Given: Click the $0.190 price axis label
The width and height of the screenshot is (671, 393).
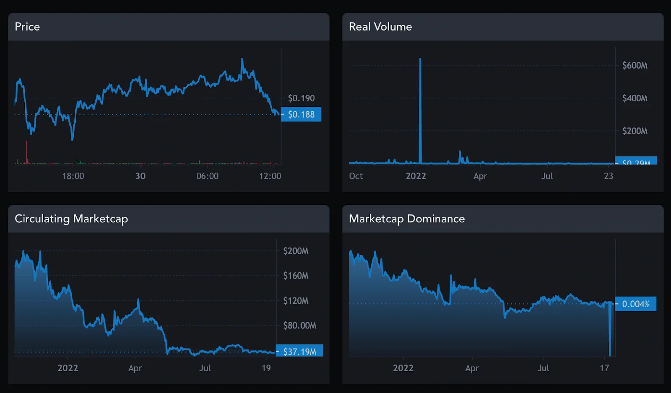Looking at the screenshot, I should click(x=301, y=98).
